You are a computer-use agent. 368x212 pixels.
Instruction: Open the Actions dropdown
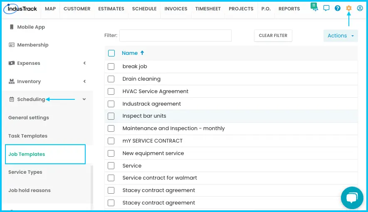pos(341,36)
